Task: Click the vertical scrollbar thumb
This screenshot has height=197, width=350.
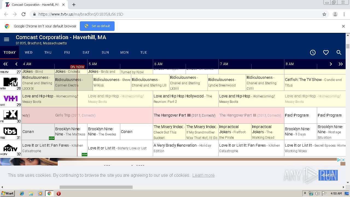Action: 348,46
